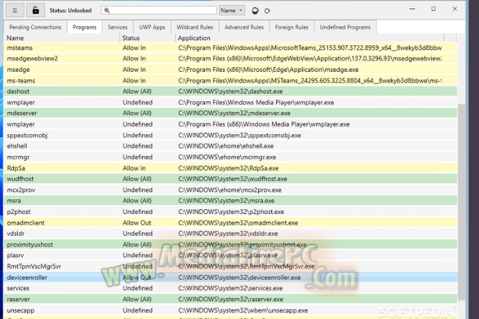The height and width of the screenshot is (319, 479).
Task: Select the omadmclient row
Action: pos(231,223)
